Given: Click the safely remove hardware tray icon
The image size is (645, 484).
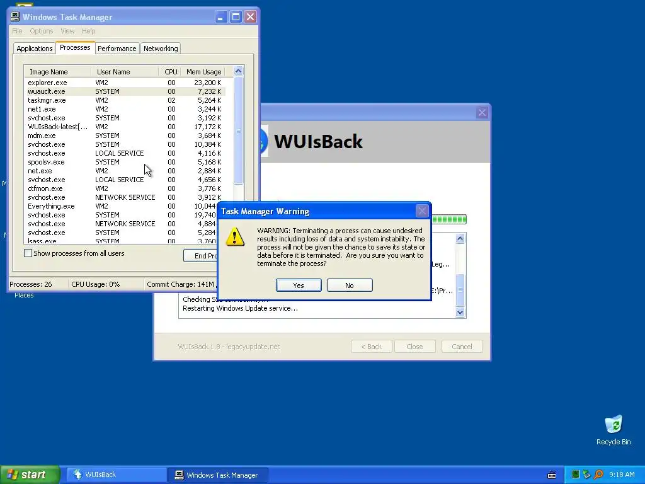Looking at the screenshot, I should point(586,475).
